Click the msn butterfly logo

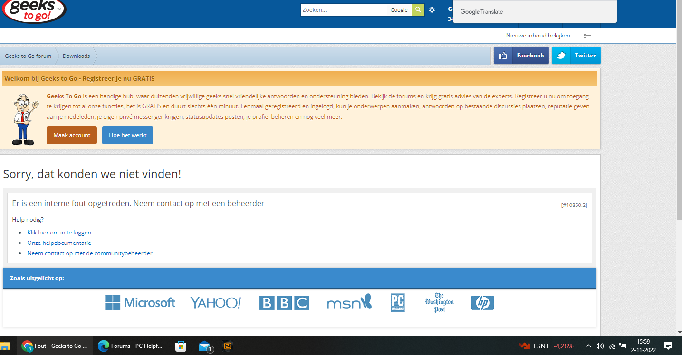click(x=349, y=302)
